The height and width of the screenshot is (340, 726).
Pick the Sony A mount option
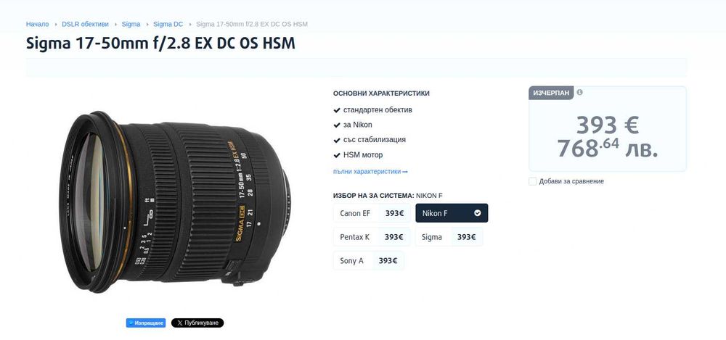click(x=369, y=260)
